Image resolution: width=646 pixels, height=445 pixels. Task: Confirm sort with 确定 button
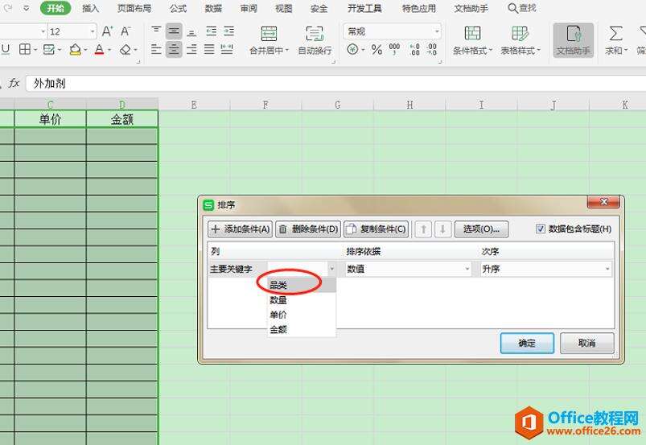tap(527, 343)
